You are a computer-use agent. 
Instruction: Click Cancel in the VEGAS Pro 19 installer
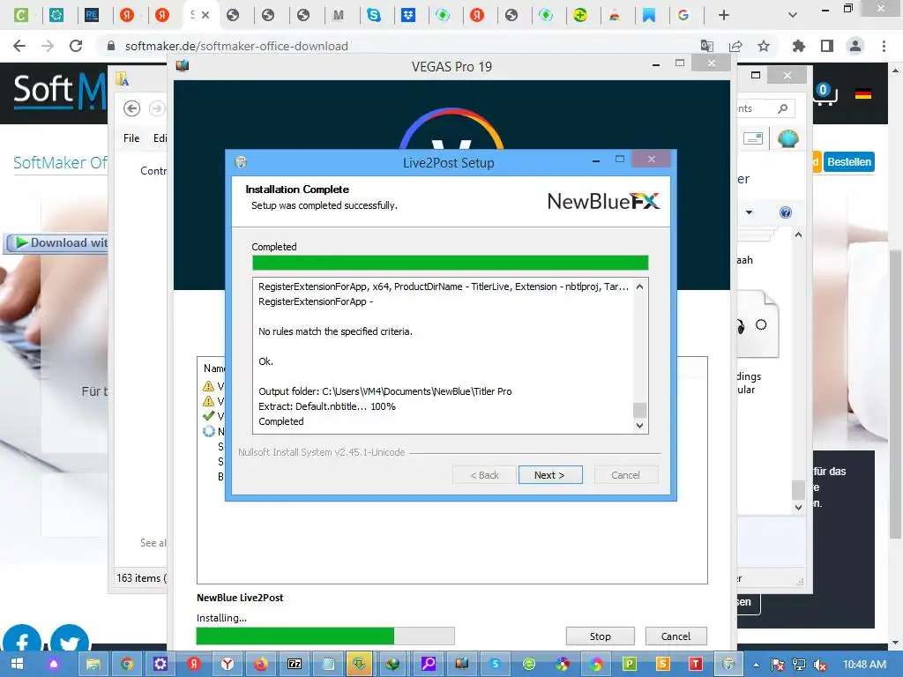(x=675, y=636)
